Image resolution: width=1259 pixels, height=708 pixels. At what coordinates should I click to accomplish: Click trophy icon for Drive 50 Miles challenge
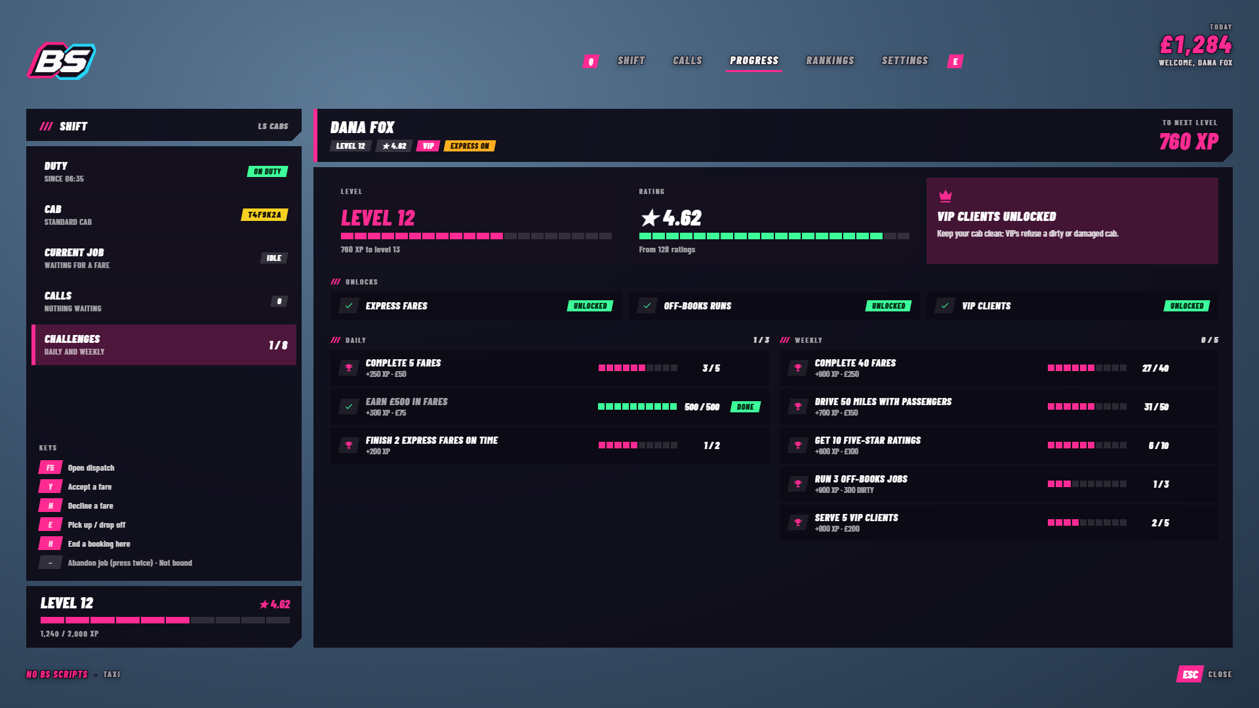[798, 406]
